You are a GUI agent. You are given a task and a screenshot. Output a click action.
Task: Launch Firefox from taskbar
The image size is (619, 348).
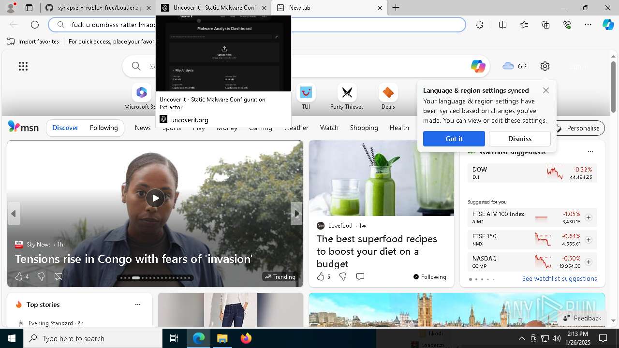[x=246, y=338]
